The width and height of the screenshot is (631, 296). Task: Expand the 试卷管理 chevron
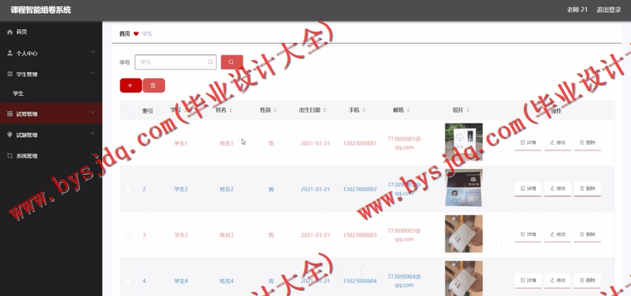click(x=93, y=113)
